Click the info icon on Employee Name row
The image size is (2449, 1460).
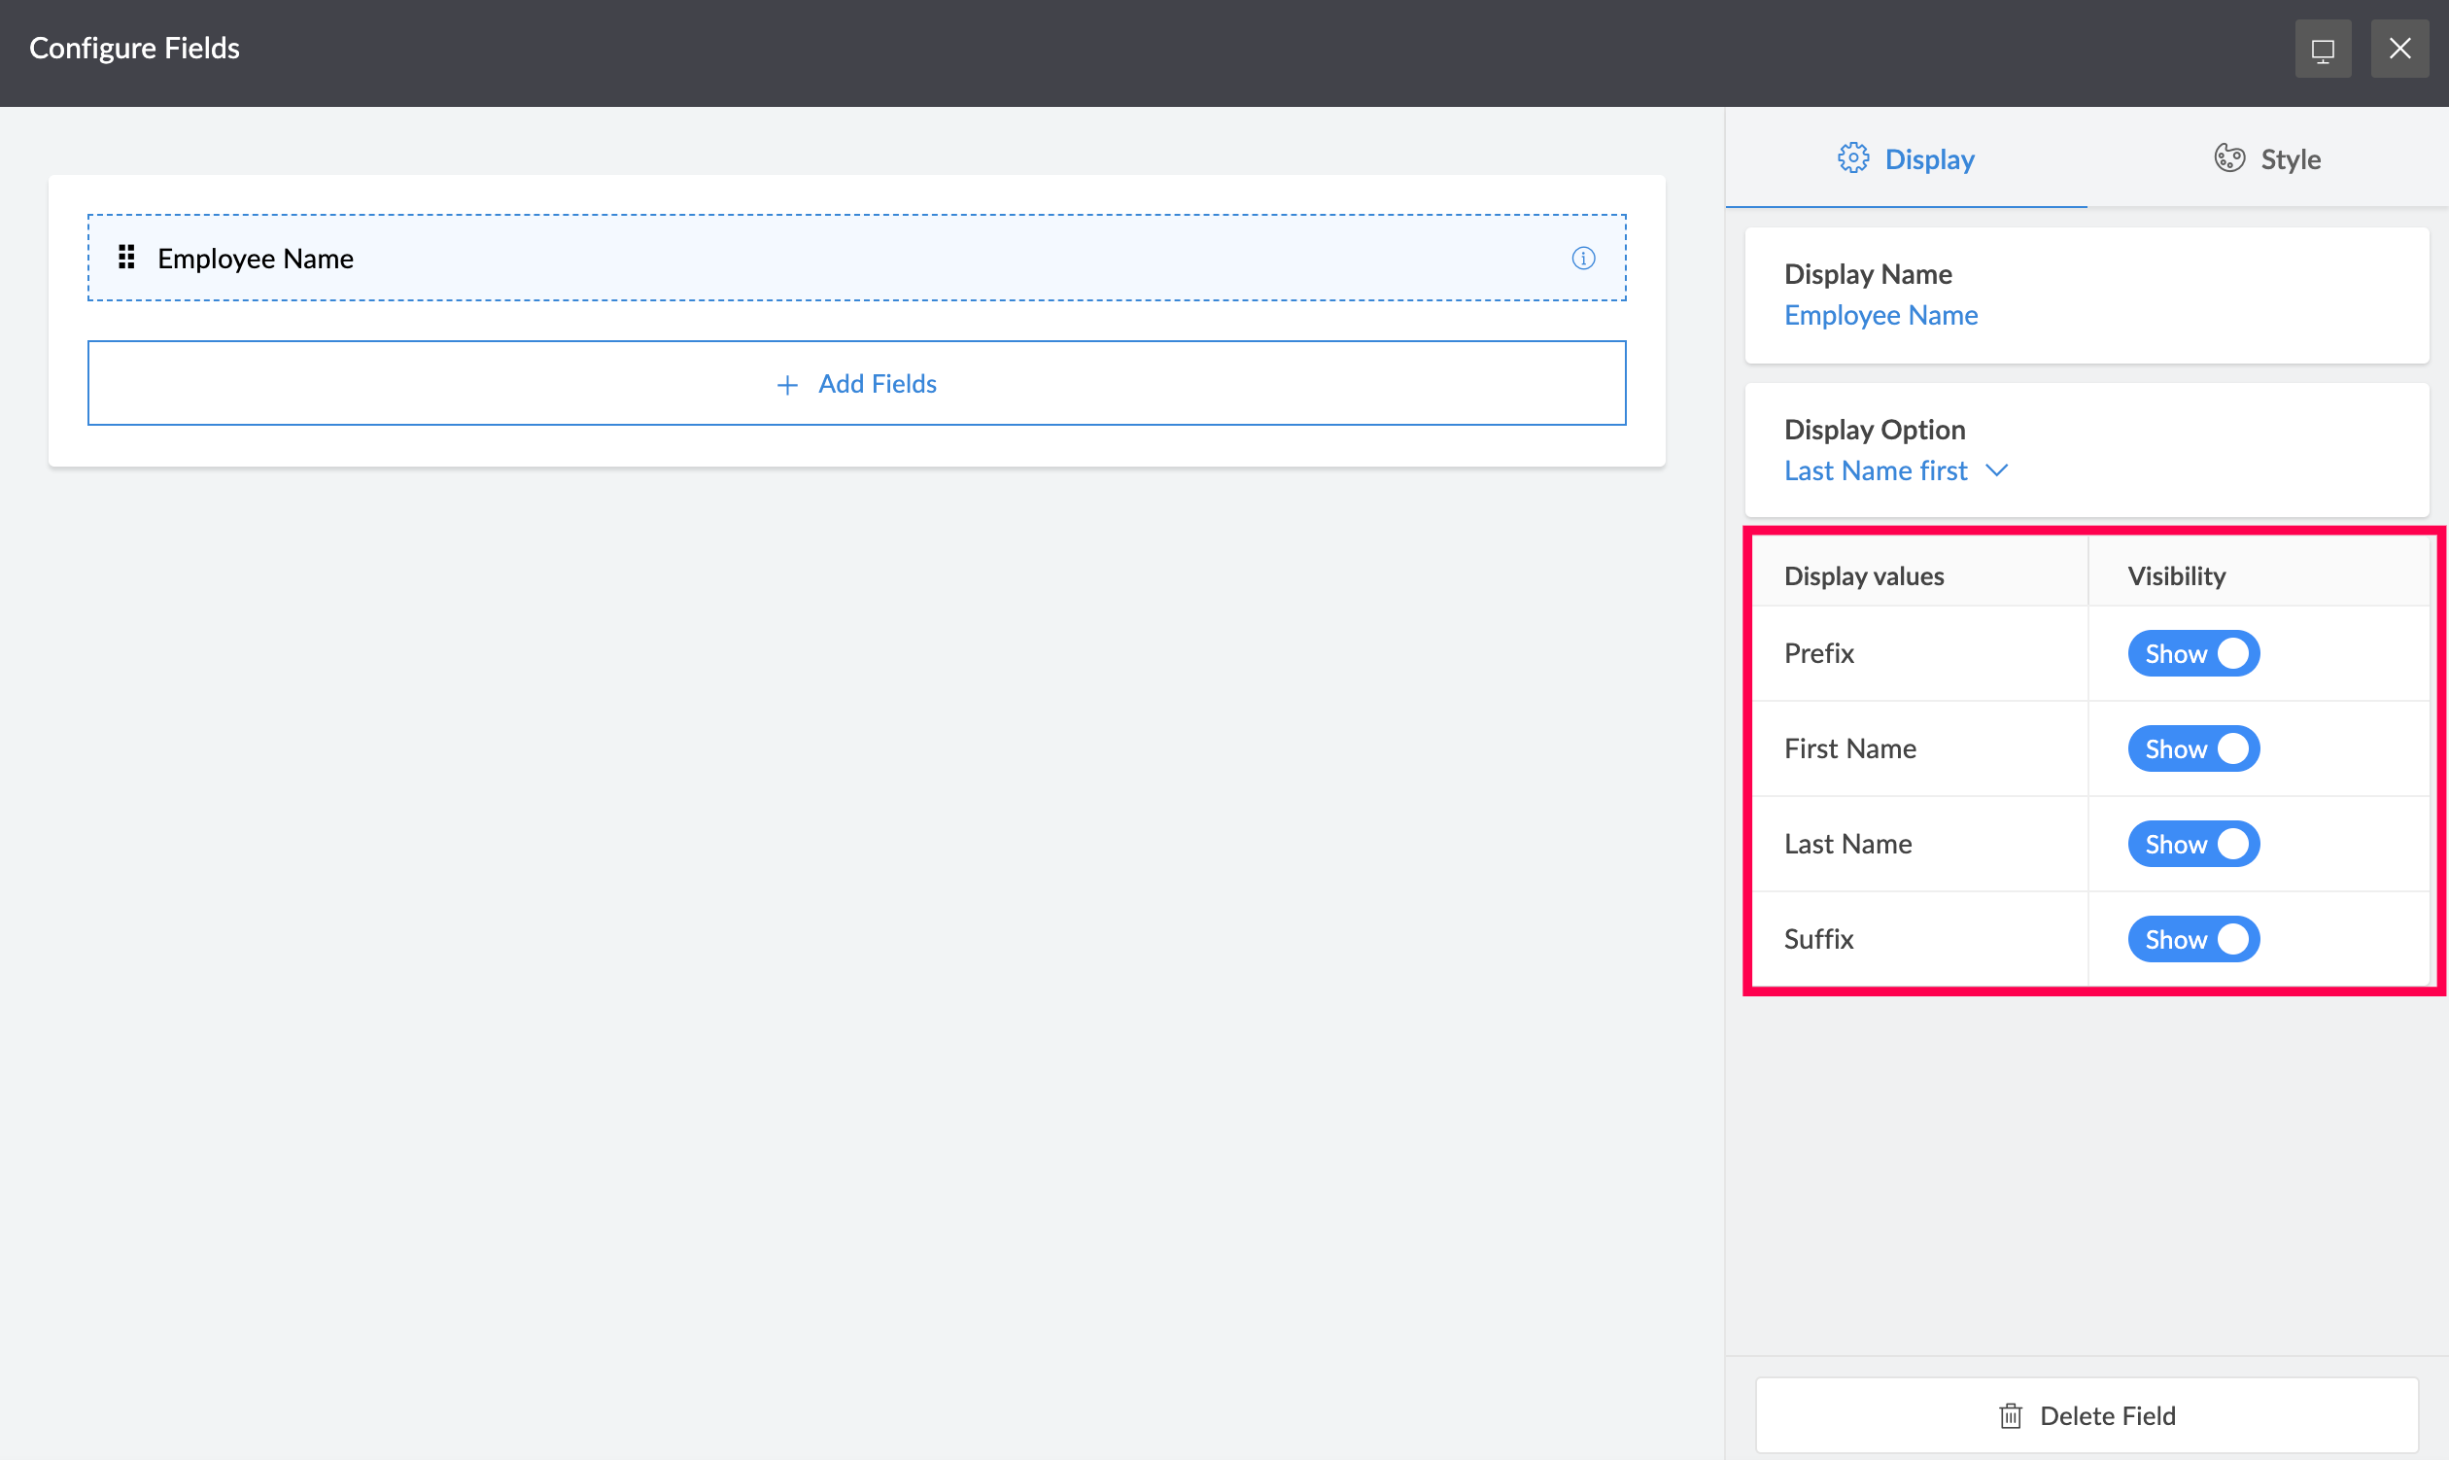point(1582,258)
